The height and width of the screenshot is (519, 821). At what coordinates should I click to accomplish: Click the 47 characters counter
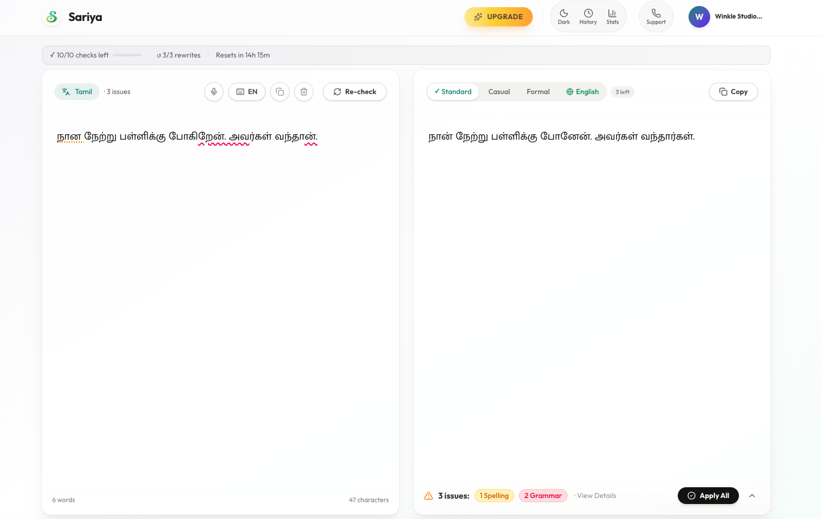tap(369, 500)
